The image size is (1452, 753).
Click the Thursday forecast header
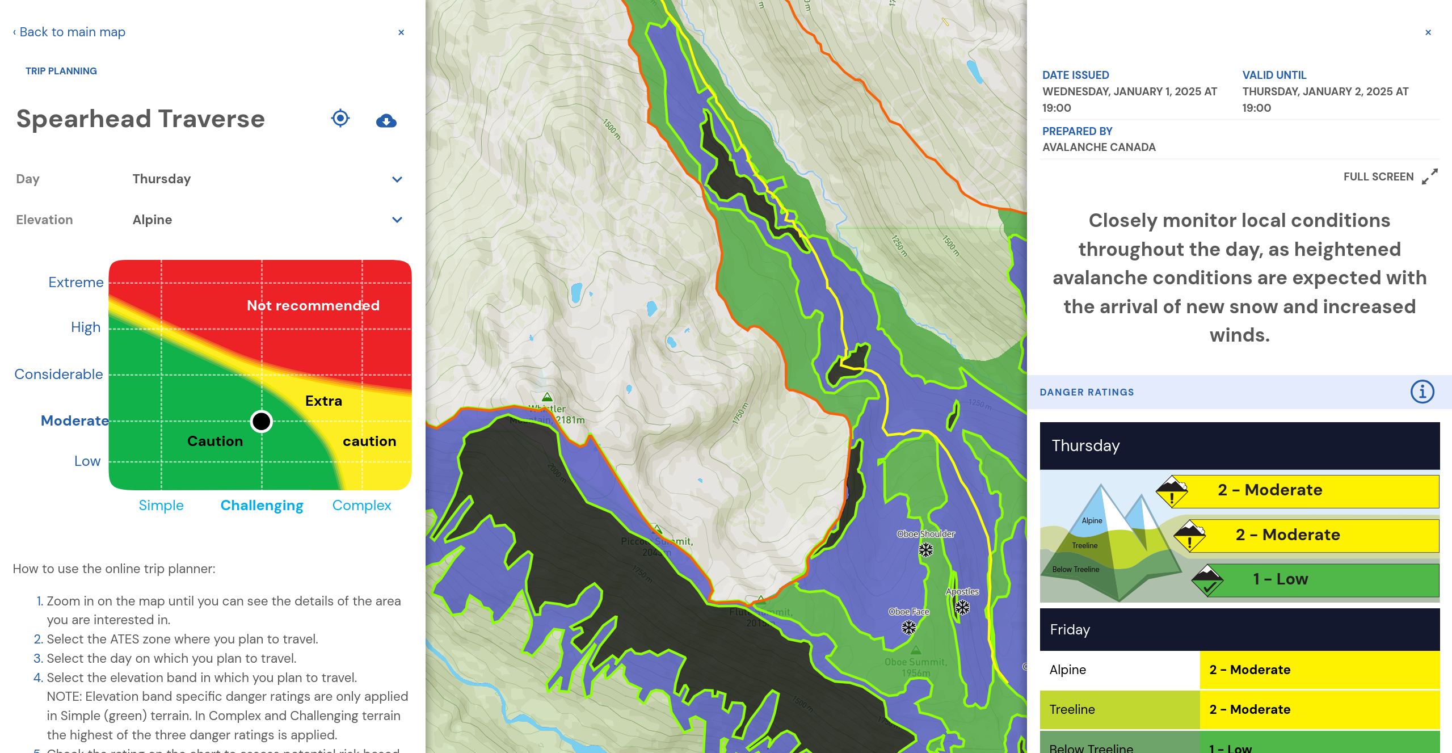pos(1240,446)
